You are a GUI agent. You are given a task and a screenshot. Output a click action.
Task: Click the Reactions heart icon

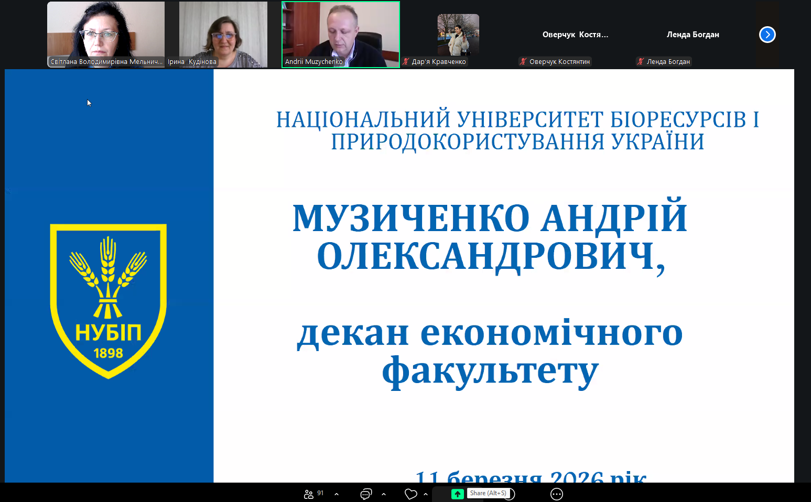pyautogui.click(x=411, y=494)
